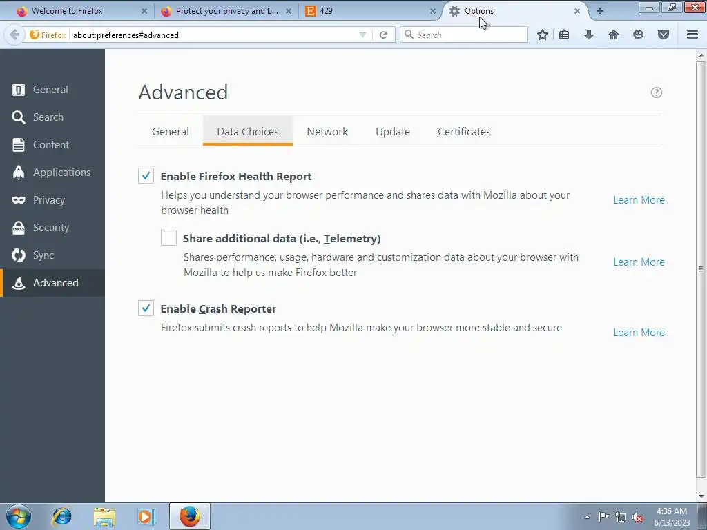Open the help question mark icon
Viewport: 707px width, 530px height.
click(x=657, y=92)
